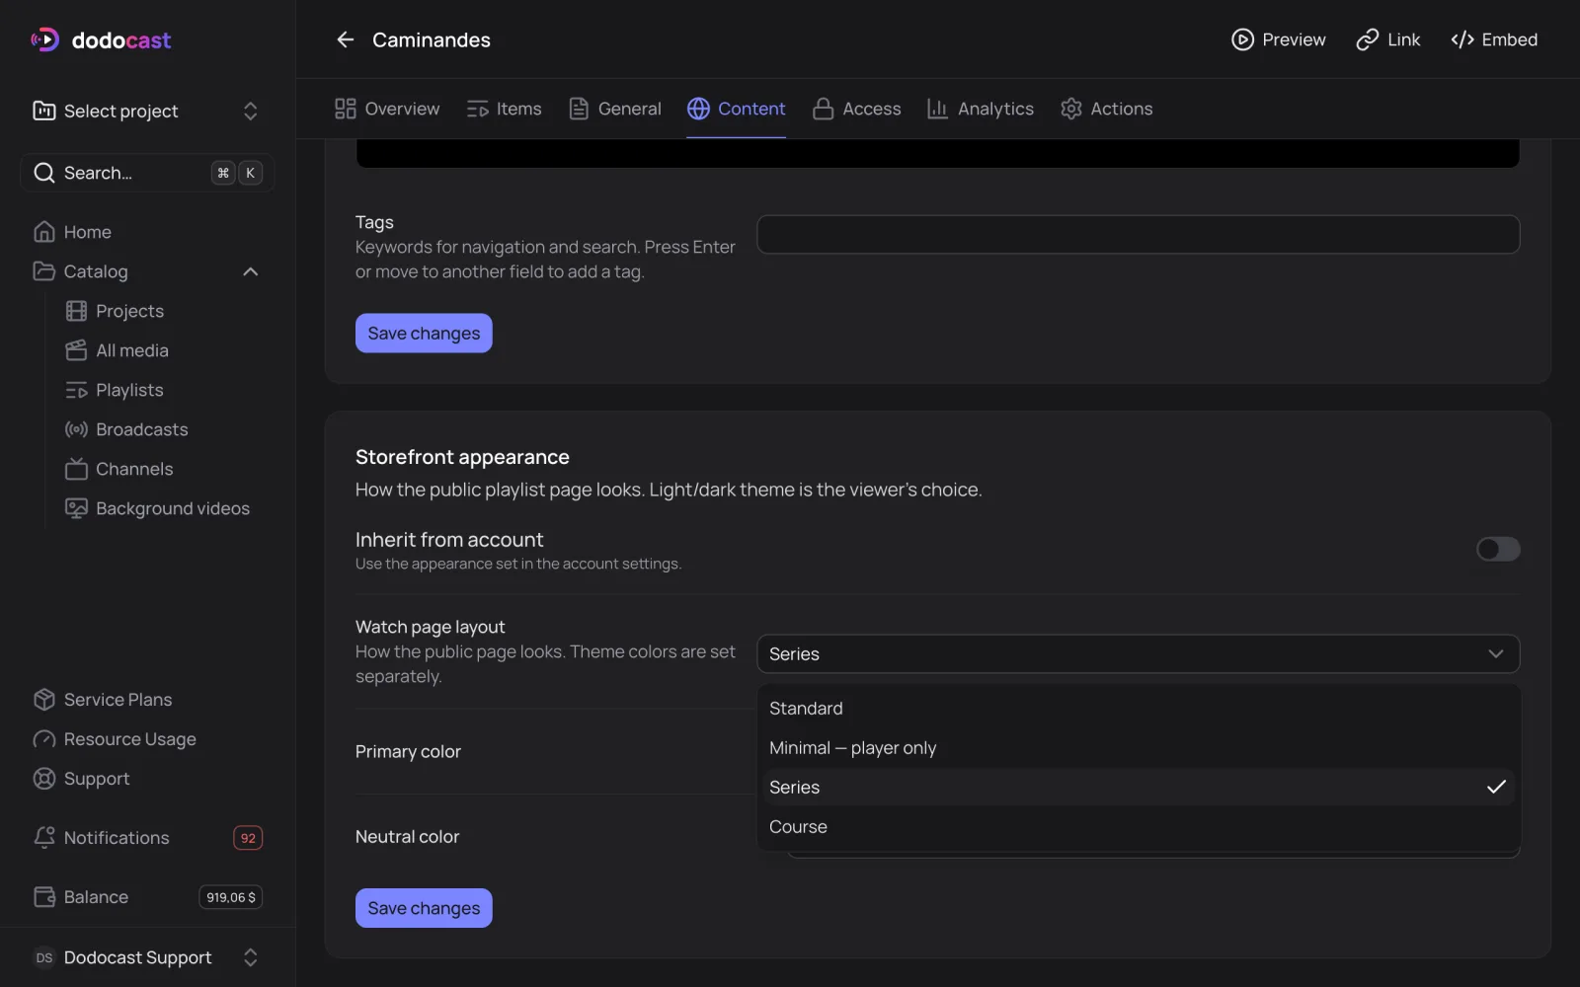Toggle the Inherit from account switch
This screenshot has width=1580, height=987.
point(1498,549)
